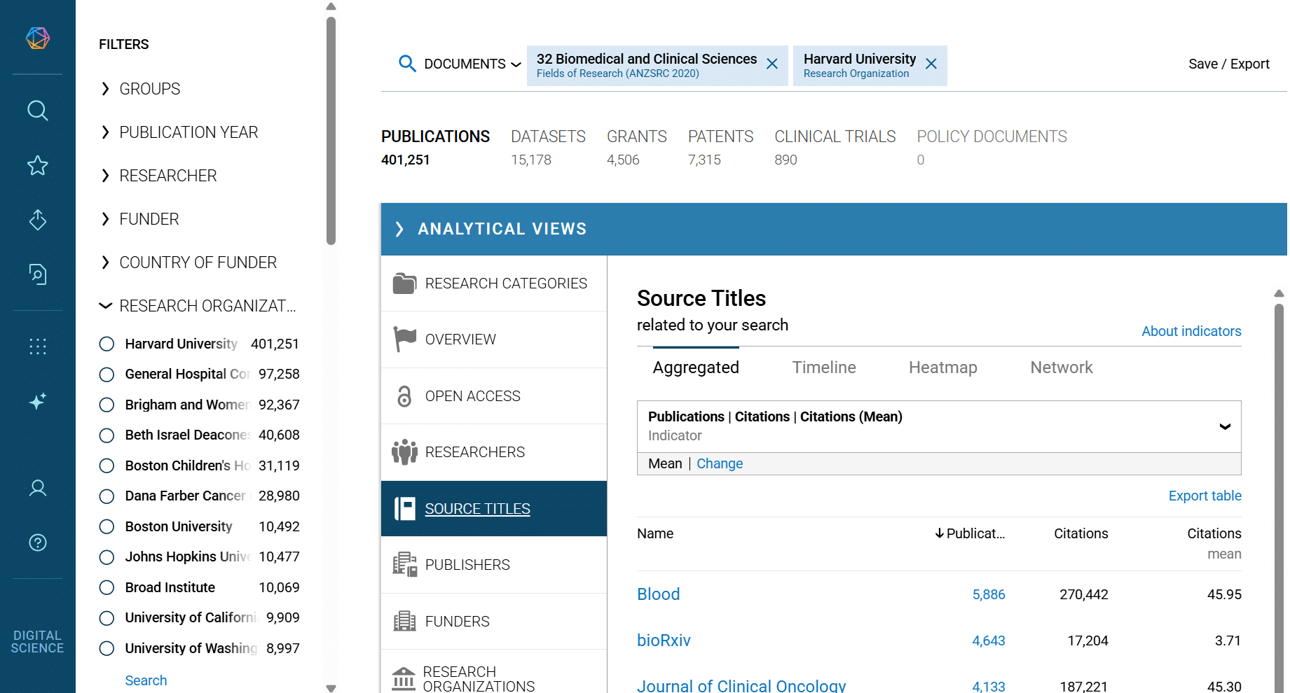Viewport: 1290px width, 693px height.
Task: Select the Boston University radio button
Action: [x=107, y=526]
